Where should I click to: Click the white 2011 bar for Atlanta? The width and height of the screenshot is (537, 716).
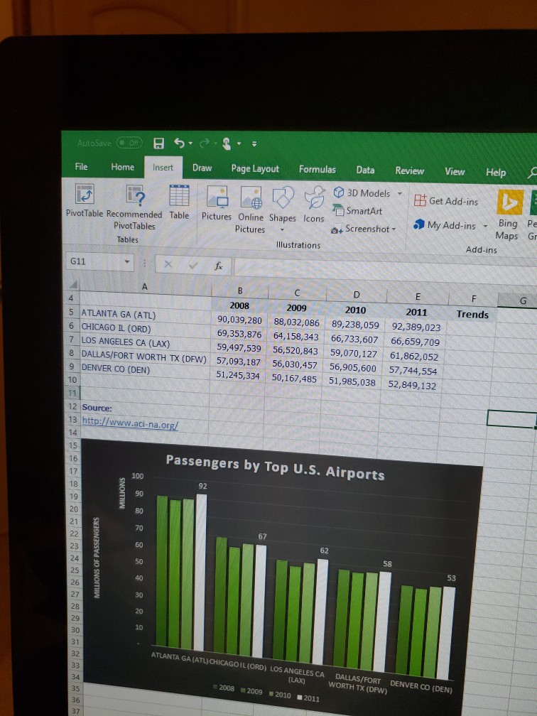pyautogui.click(x=200, y=573)
